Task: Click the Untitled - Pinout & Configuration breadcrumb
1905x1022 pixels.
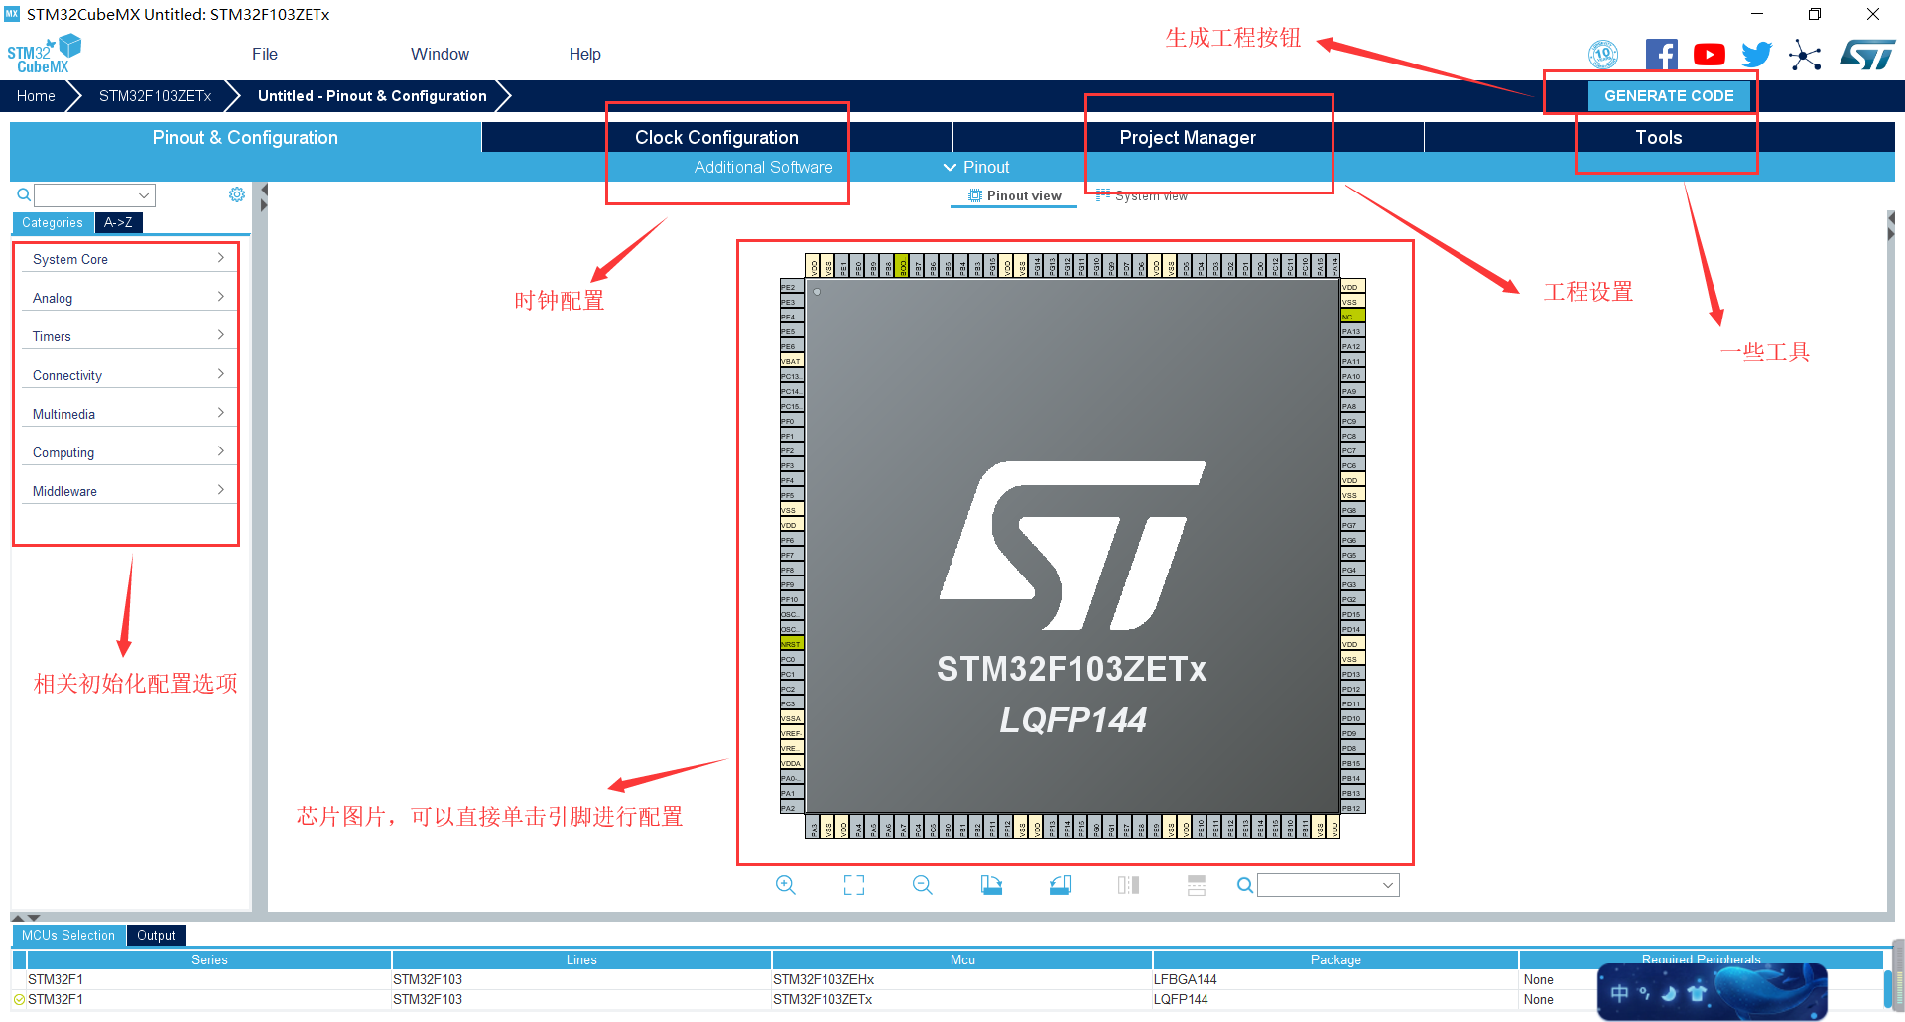Action: coord(372,95)
